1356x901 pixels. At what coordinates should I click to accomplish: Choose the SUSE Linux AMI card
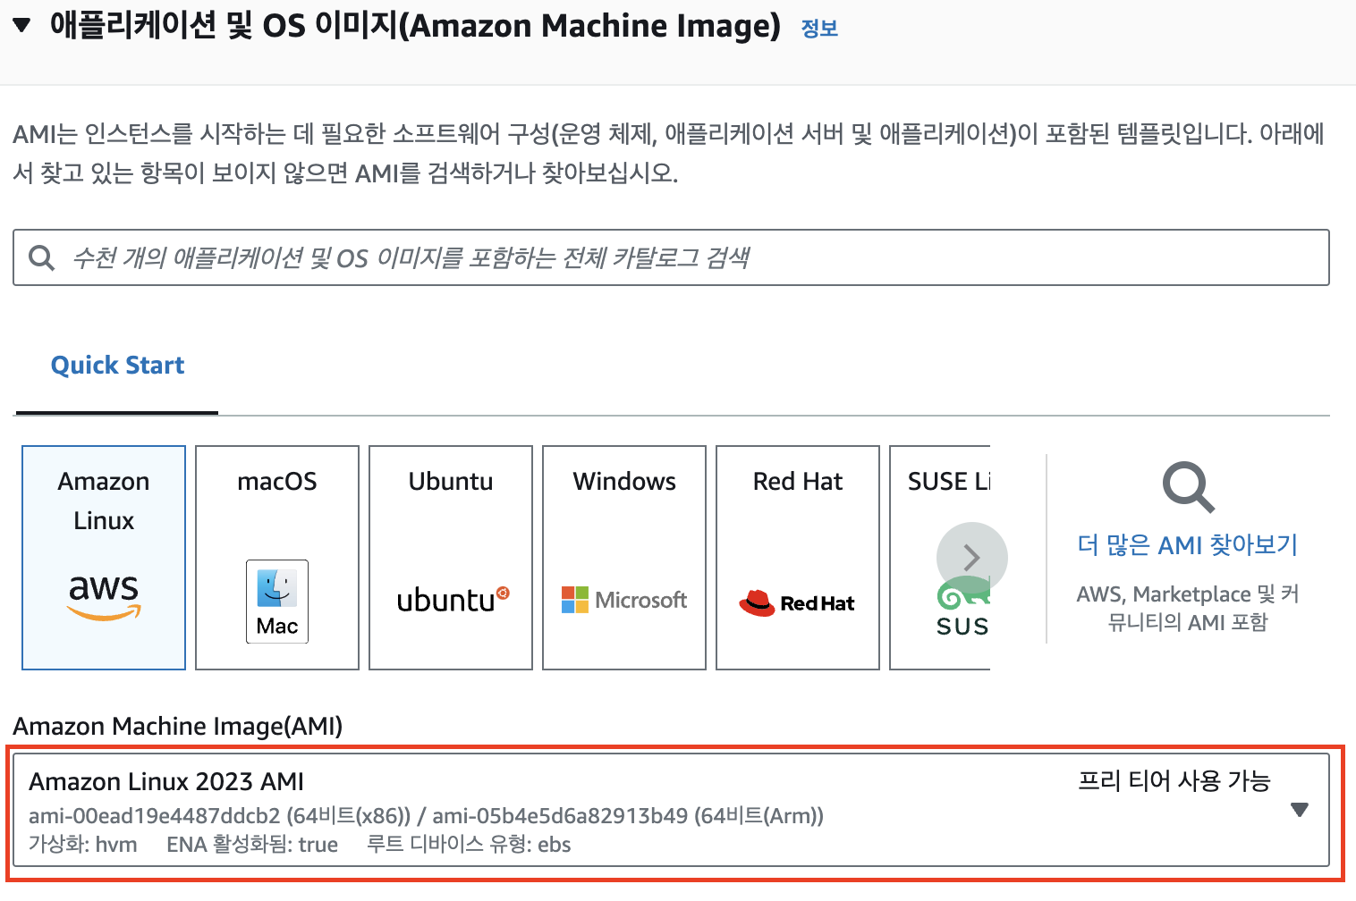click(940, 558)
